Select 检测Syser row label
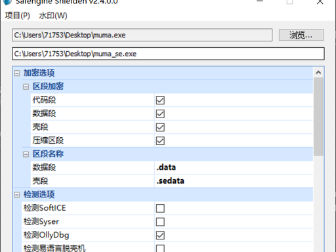This screenshot has width=336, height=252. tap(41, 222)
